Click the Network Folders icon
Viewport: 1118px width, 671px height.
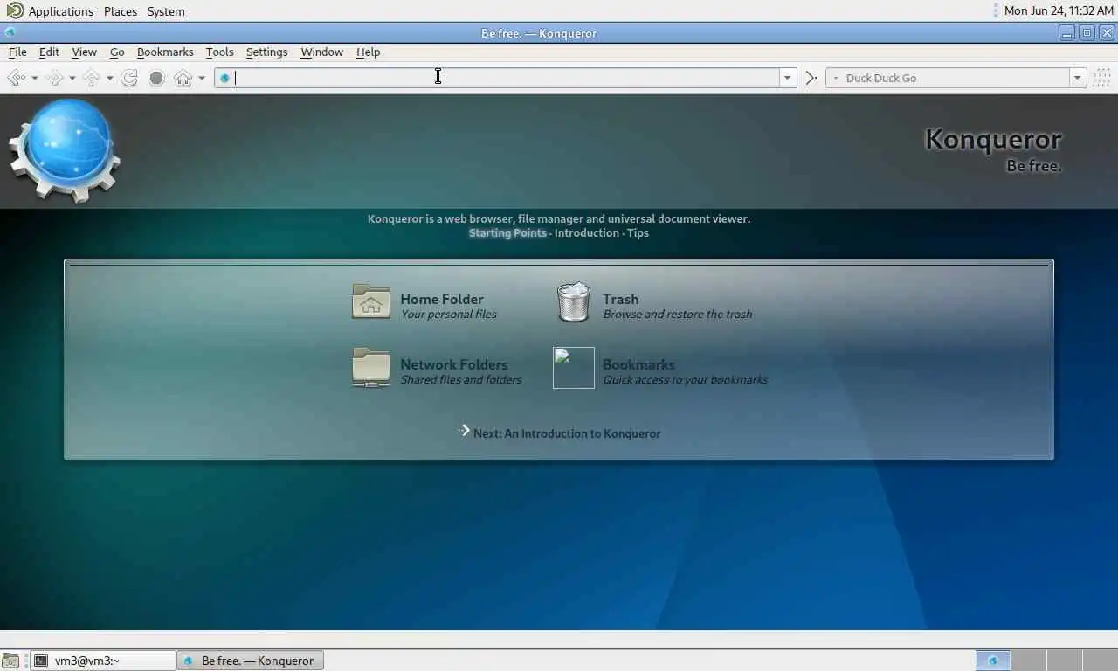coord(371,367)
